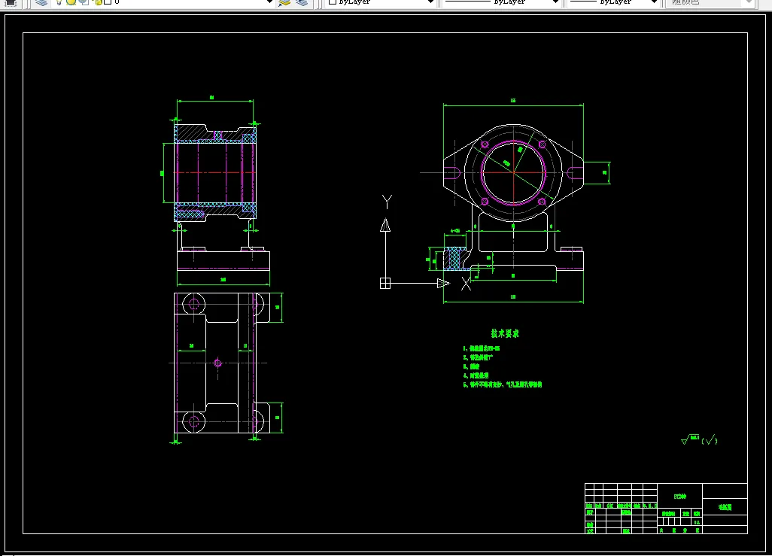
Task: Select the checkmark in parentheses symbol
Action: pyautogui.click(x=710, y=440)
